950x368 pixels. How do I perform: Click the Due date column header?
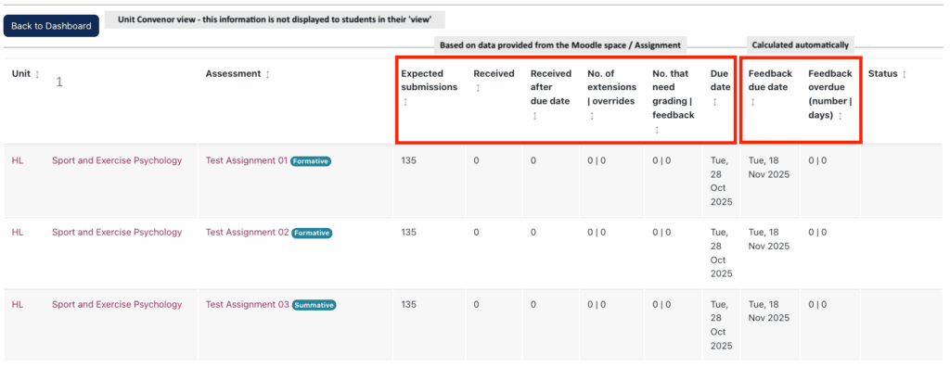721,81
